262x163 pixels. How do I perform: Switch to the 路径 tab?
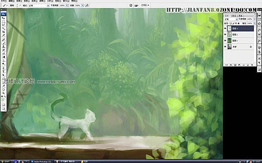point(234,16)
